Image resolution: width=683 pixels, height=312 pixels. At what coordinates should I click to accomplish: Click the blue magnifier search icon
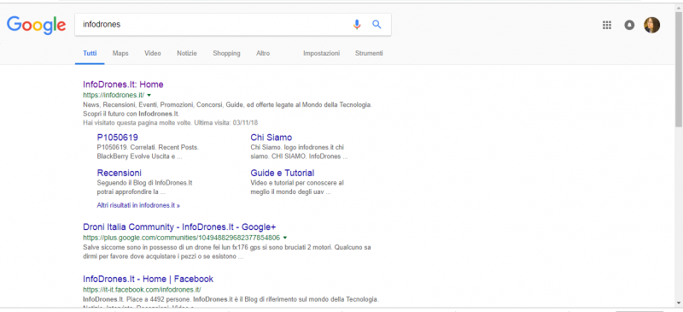[377, 25]
